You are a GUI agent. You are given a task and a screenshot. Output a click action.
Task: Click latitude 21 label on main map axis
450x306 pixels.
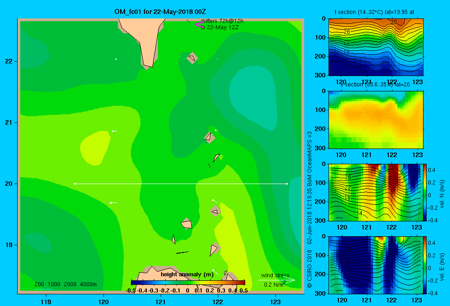(x=9, y=122)
